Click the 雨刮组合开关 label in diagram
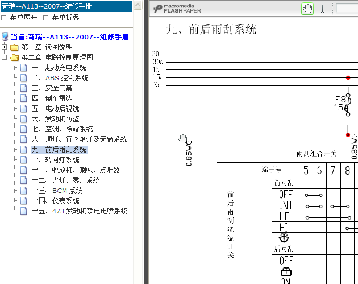Image resolution: width=358 pixels, height=284 pixels. pos(316,154)
